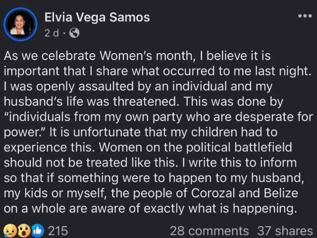Screen dimensions: 317x238
Task: Click the blue thumbs-up like reaction icon
Action: [38, 231]
